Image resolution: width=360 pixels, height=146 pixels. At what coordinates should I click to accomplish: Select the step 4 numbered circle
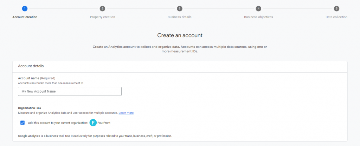(x=258, y=9)
